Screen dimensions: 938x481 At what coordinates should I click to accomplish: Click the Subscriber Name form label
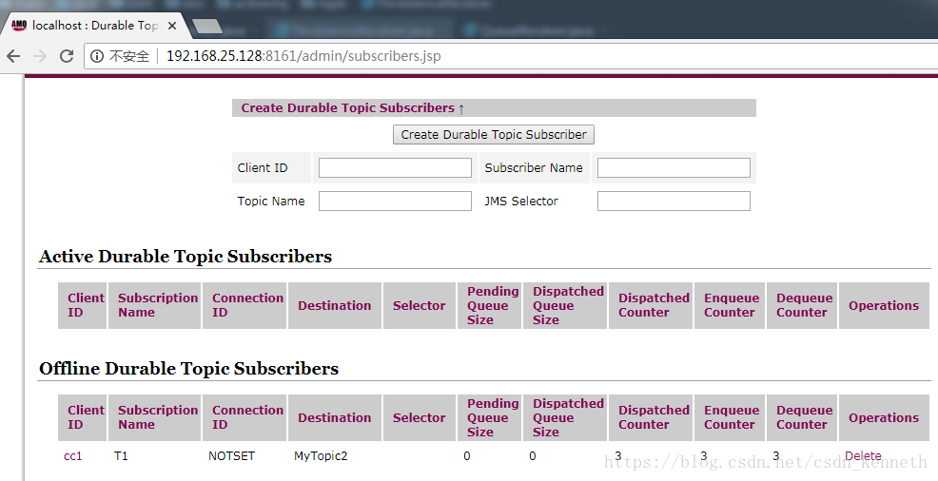(x=534, y=168)
